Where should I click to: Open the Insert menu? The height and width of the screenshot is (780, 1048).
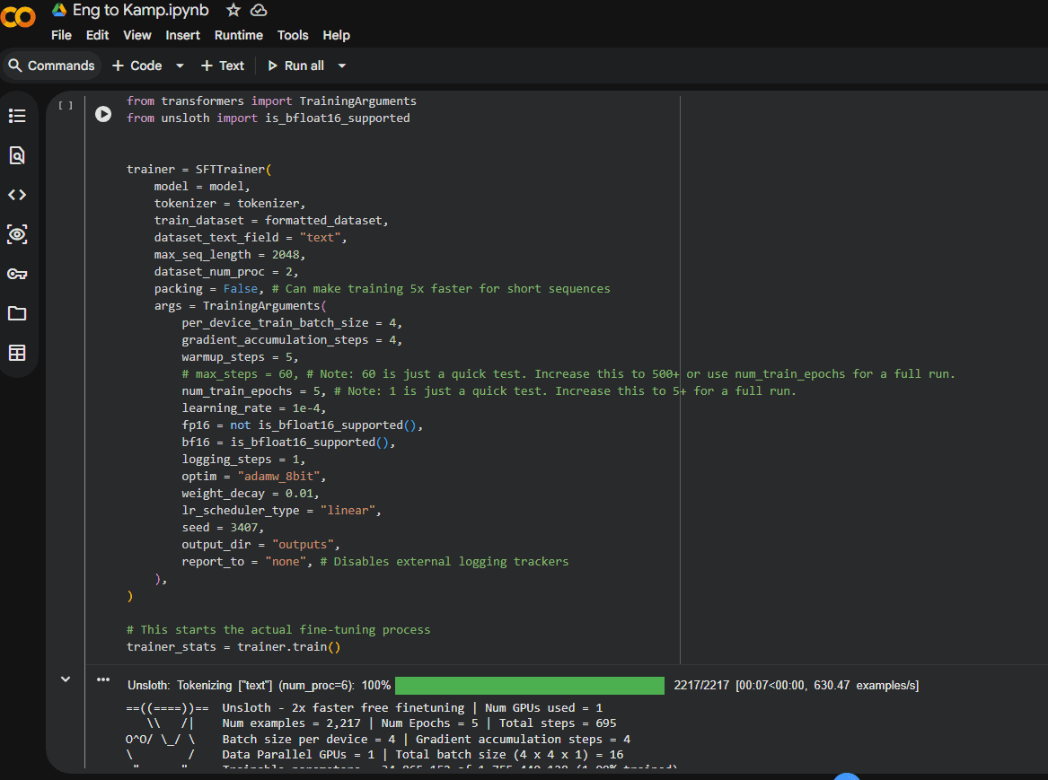(x=182, y=35)
